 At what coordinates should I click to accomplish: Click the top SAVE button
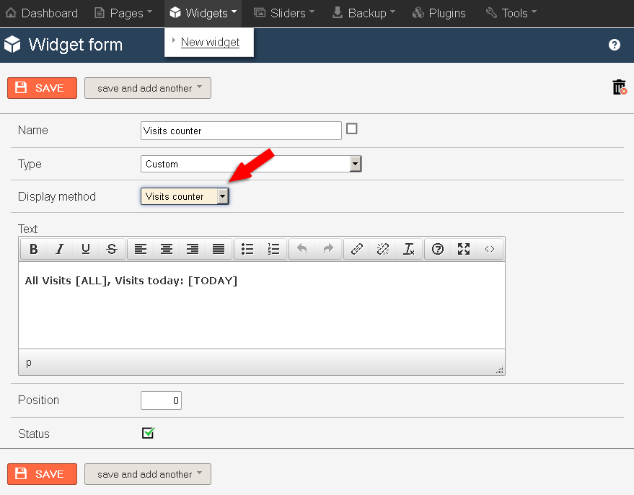click(42, 88)
